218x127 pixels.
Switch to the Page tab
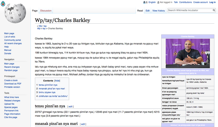tap(35, 11)
